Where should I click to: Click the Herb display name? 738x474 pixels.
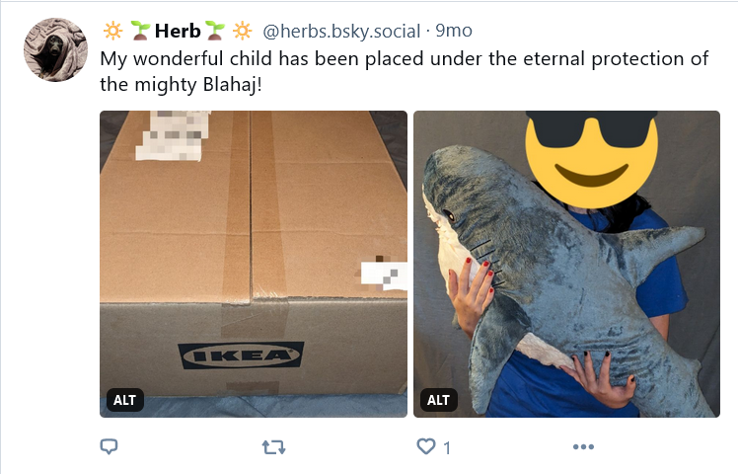tap(178, 31)
